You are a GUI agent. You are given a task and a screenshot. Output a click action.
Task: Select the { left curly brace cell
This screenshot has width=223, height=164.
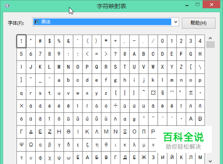point(116,93)
